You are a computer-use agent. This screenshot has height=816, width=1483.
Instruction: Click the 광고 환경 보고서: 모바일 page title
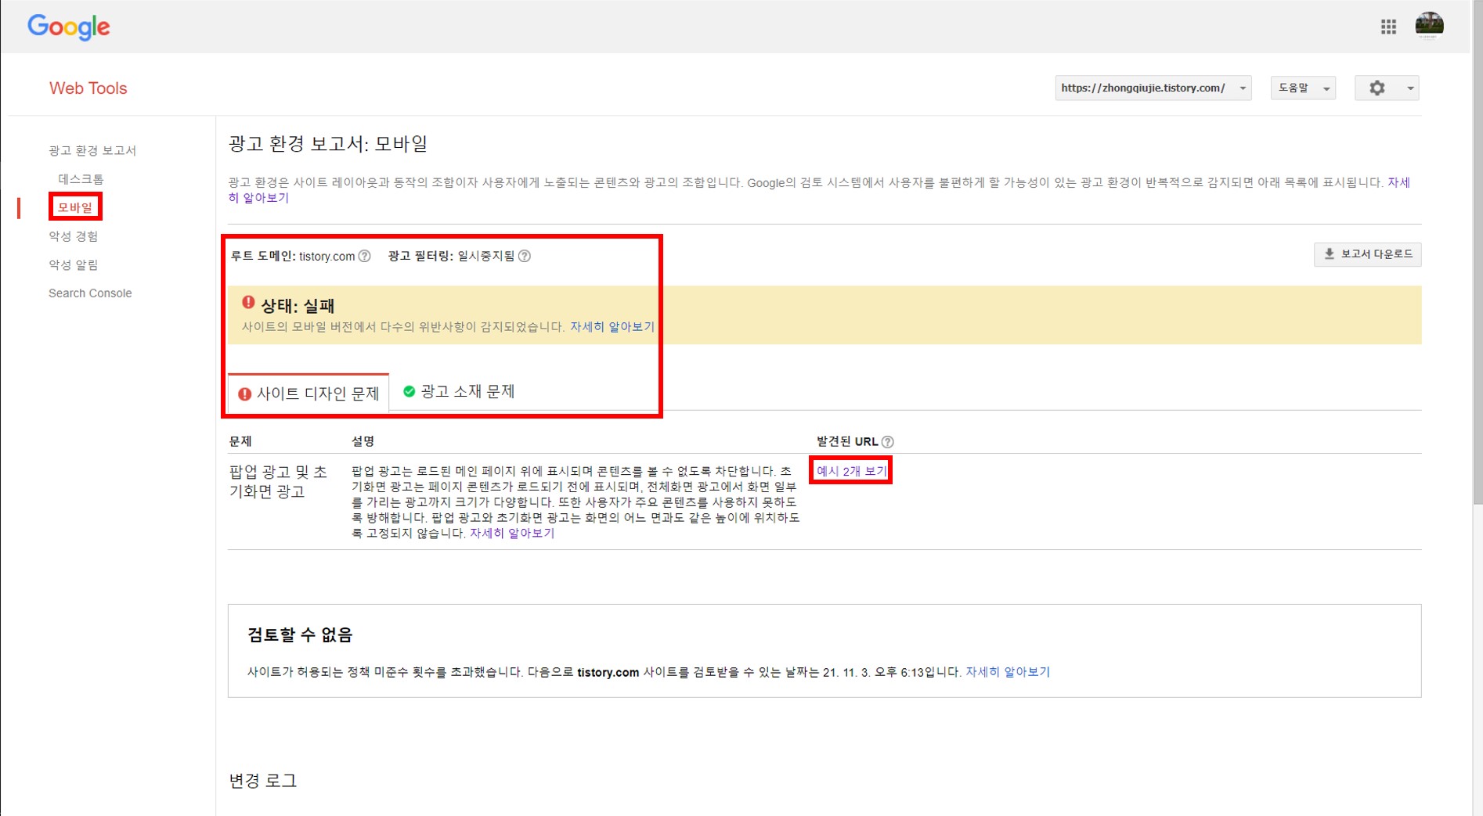pos(328,144)
